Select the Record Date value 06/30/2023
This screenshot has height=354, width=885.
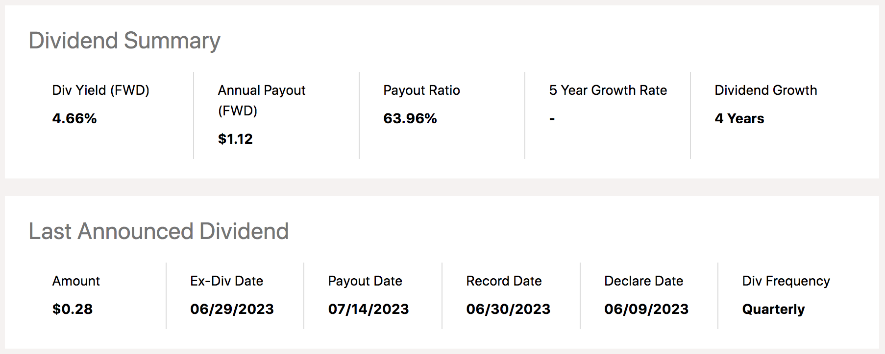tap(508, 309)
